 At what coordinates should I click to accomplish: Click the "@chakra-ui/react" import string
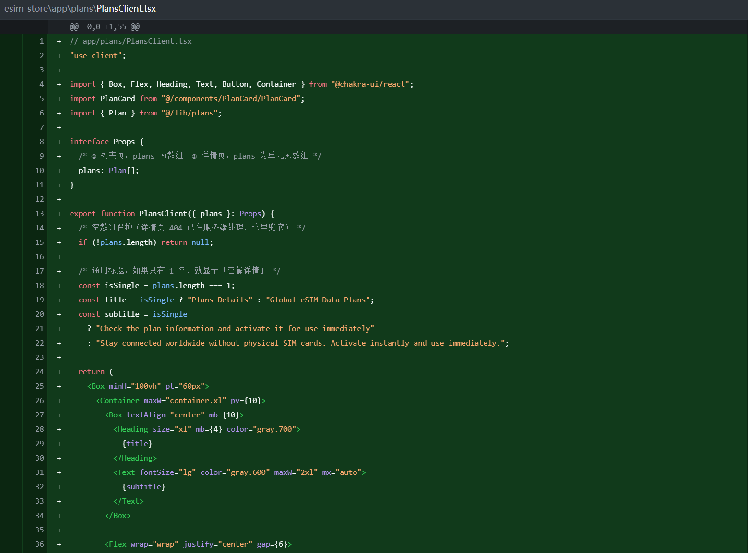point(370,84)
